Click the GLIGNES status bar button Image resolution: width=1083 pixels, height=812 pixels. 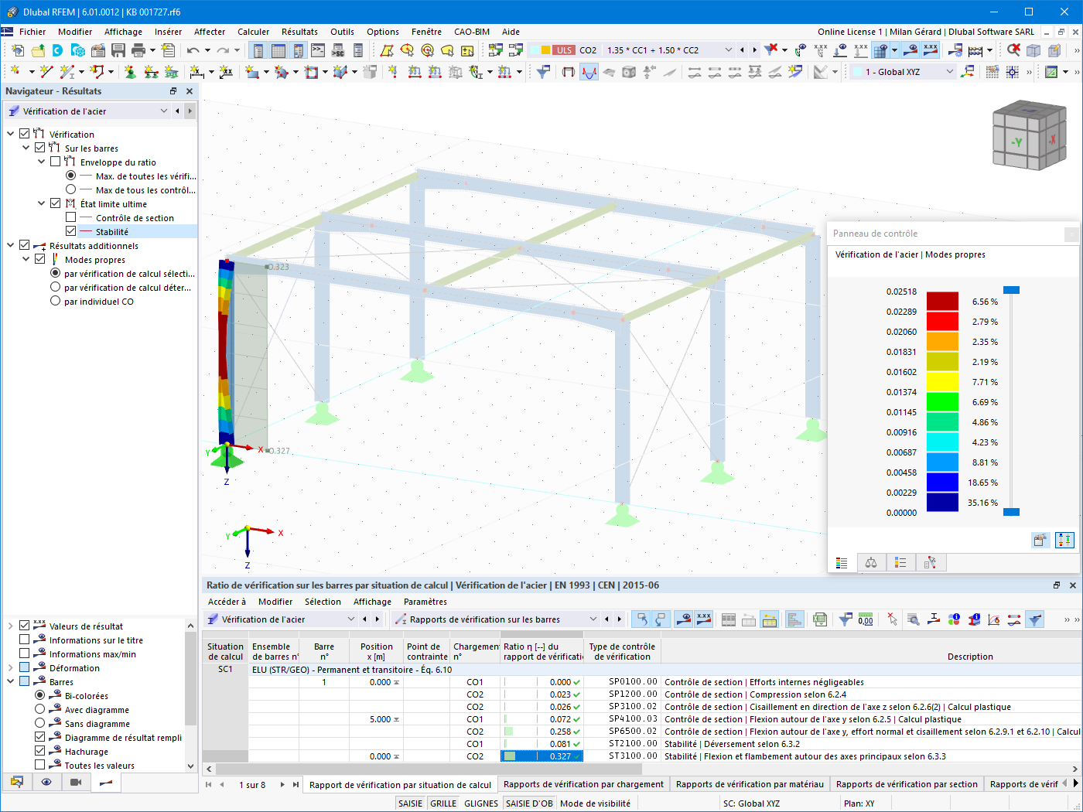(481, 803)
